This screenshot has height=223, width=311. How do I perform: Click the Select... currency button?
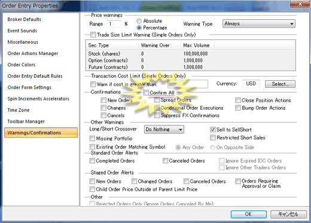pyautogui.click(x=280, y=84)
